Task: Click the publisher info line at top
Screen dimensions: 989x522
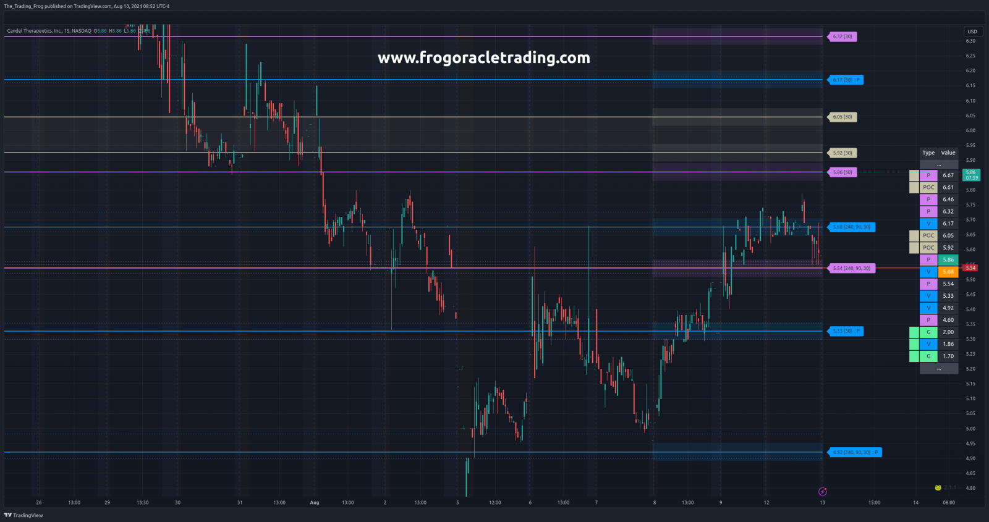Action: coord(87,6)
